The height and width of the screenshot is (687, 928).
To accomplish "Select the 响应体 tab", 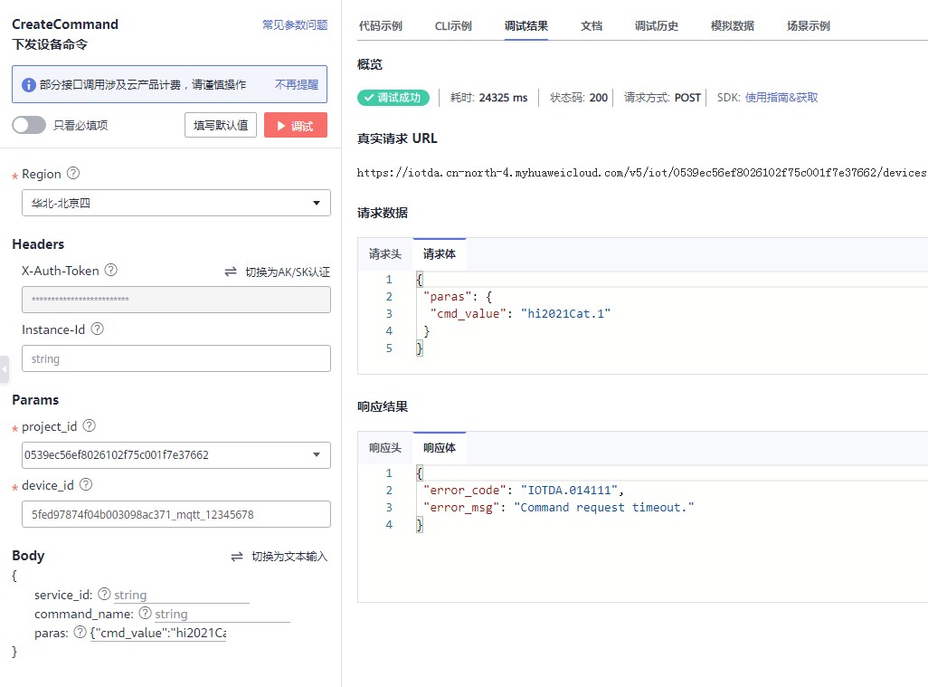I will 440,448.
